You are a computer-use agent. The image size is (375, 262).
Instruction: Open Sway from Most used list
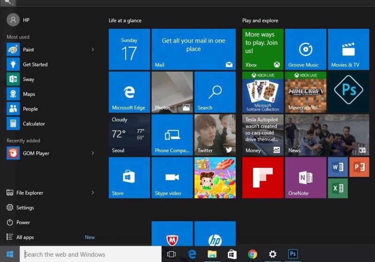(x=51, y=79)
